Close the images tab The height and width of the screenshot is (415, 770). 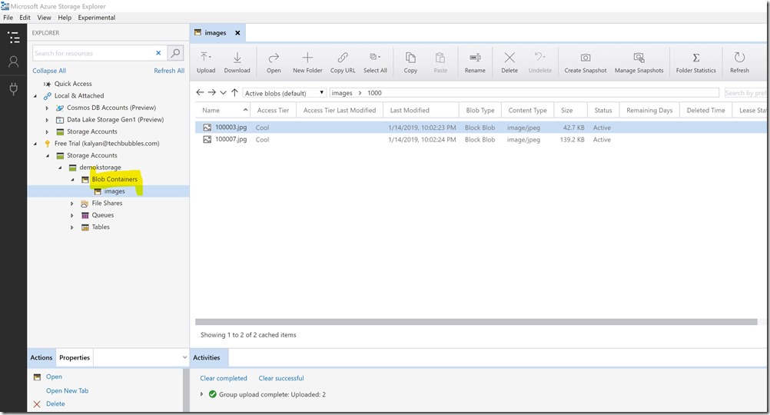[237, 33]
